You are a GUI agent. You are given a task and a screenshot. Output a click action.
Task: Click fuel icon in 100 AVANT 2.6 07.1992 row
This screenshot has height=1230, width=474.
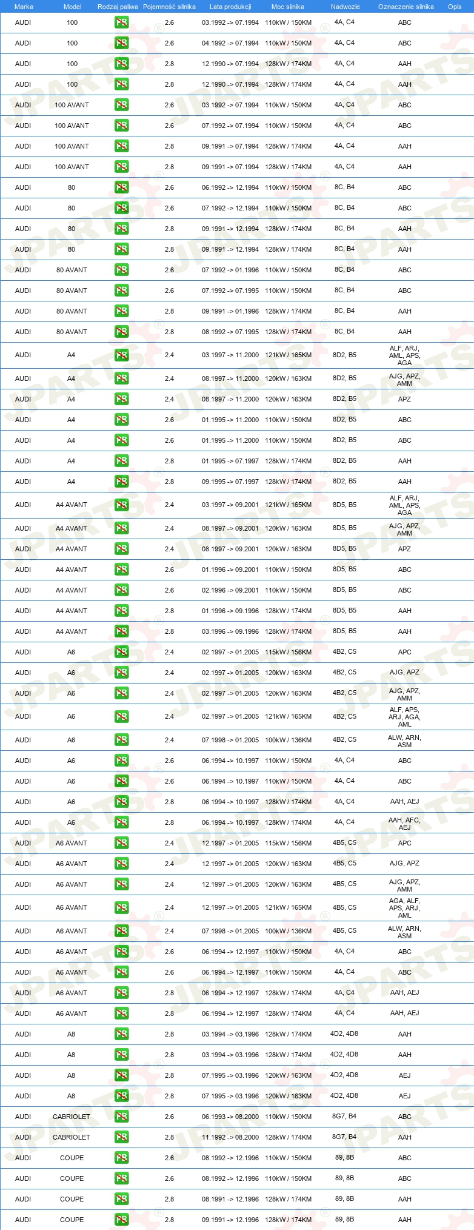pos(121,126)
